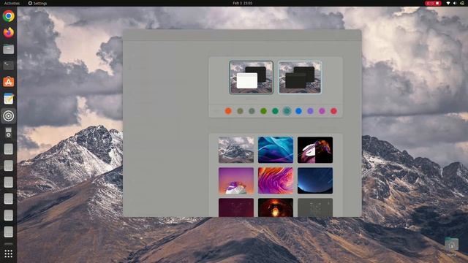The width and height of the screenshot is (468, 263).
Task: Choose the dark gray wallpaper
Action: point(315,207)
